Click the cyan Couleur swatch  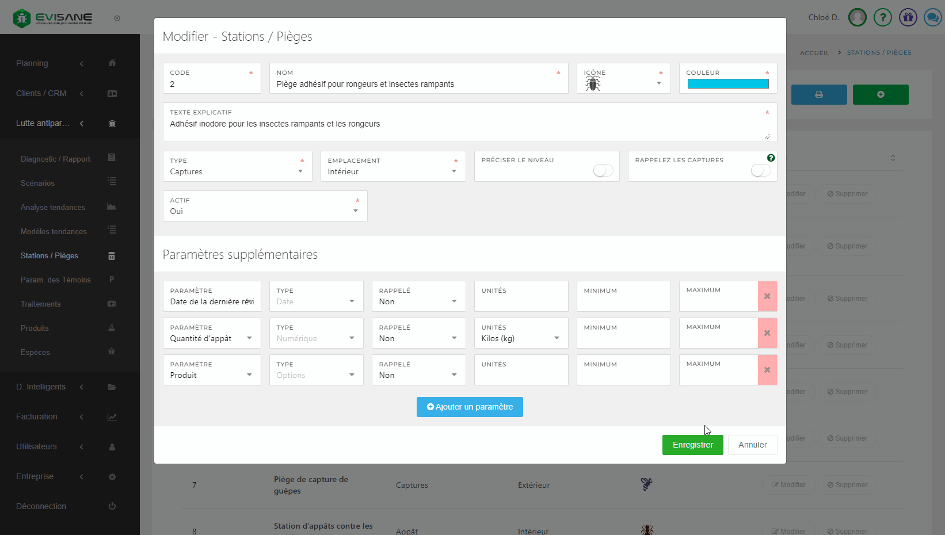pos(727,84)
